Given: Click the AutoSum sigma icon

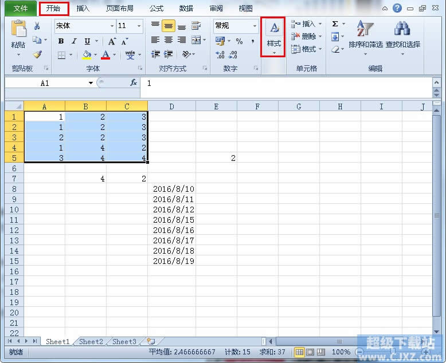Looking at the screenshot, I should tap(335, 24).
